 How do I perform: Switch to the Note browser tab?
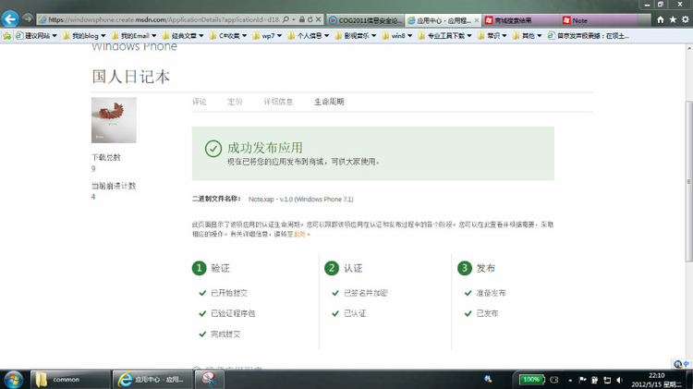coord(599,20)
